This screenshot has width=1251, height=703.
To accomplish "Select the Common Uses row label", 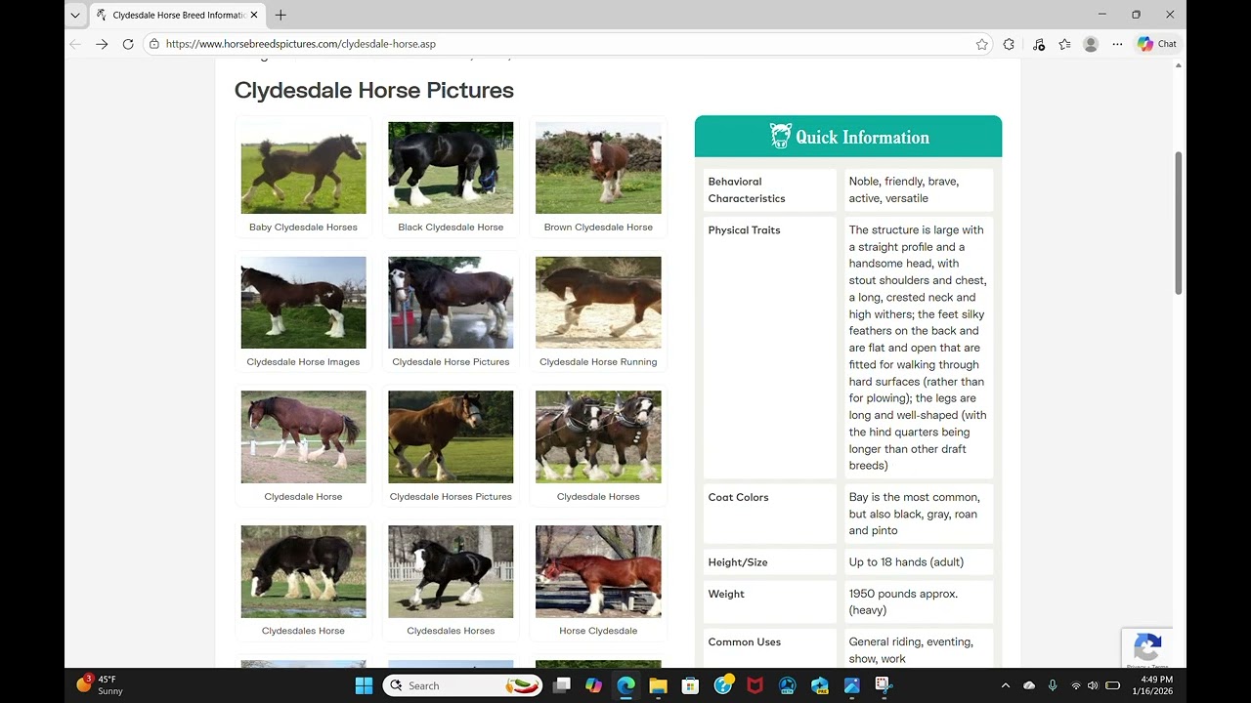I will pyautogui.click(x=744, y=642).
